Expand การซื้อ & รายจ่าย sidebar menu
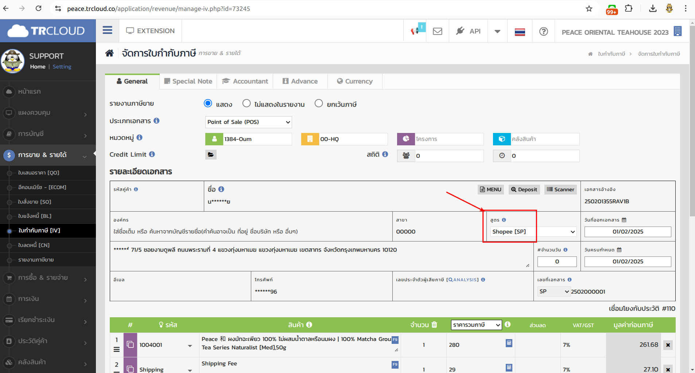This screenshot has height=373, width=695. tap(48, 278)
